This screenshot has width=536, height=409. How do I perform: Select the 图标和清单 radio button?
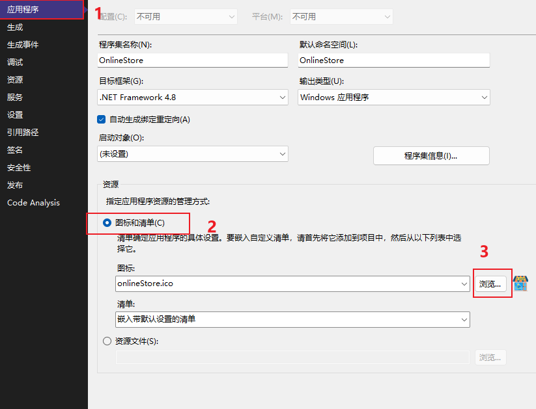pyautogui.click(x=107, y=223)
